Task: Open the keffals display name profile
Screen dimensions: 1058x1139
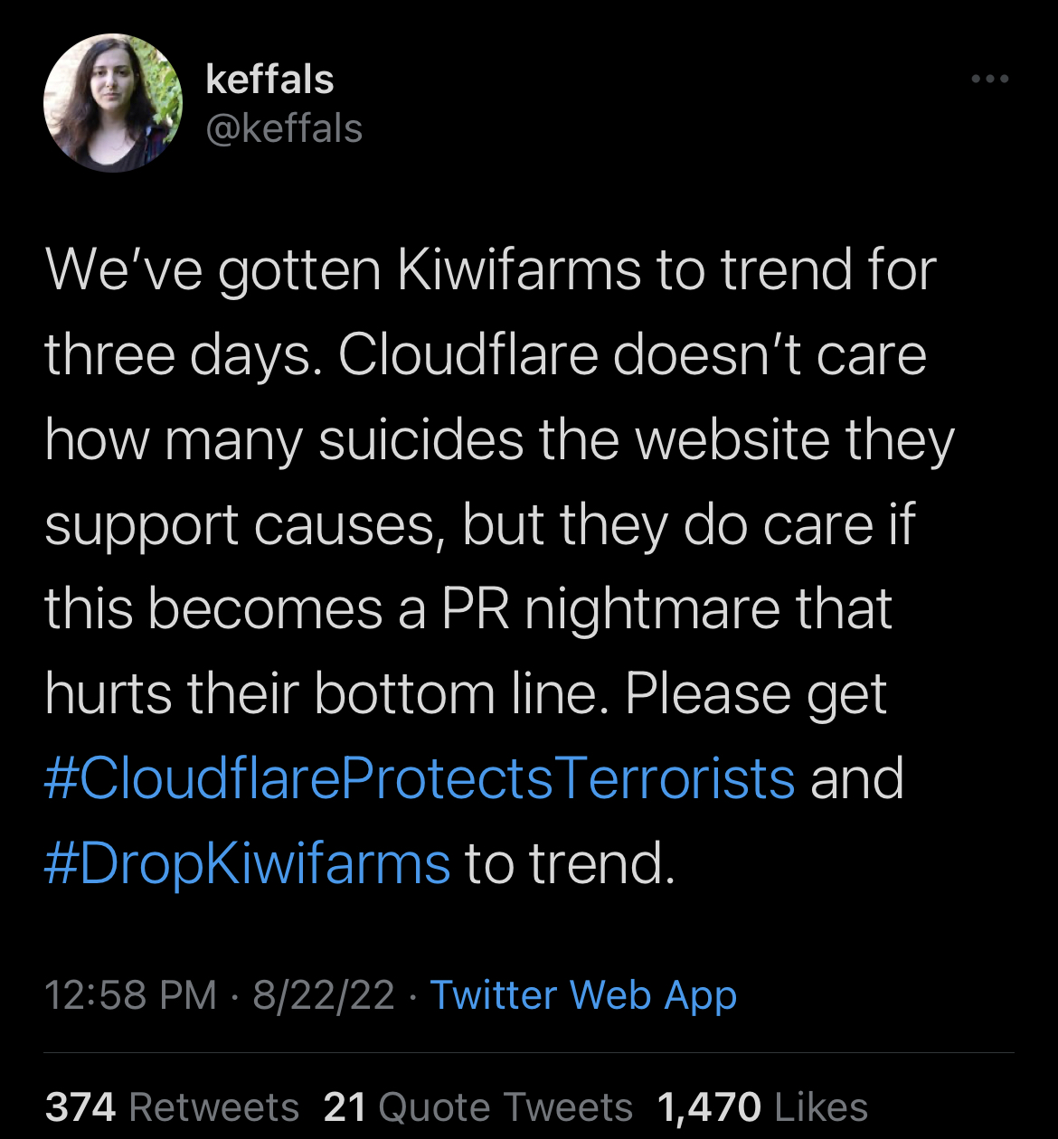Action: point(269,80)
